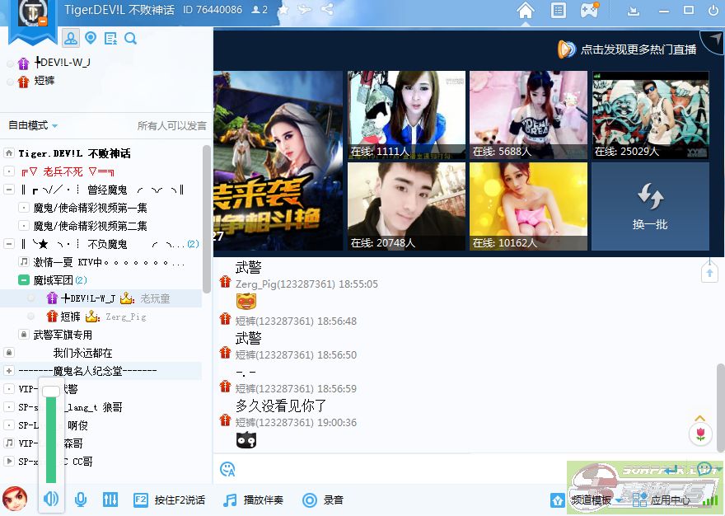Click the 换一批 refresh button
Viewport: 725px width, 516px height.
(650, 206)
